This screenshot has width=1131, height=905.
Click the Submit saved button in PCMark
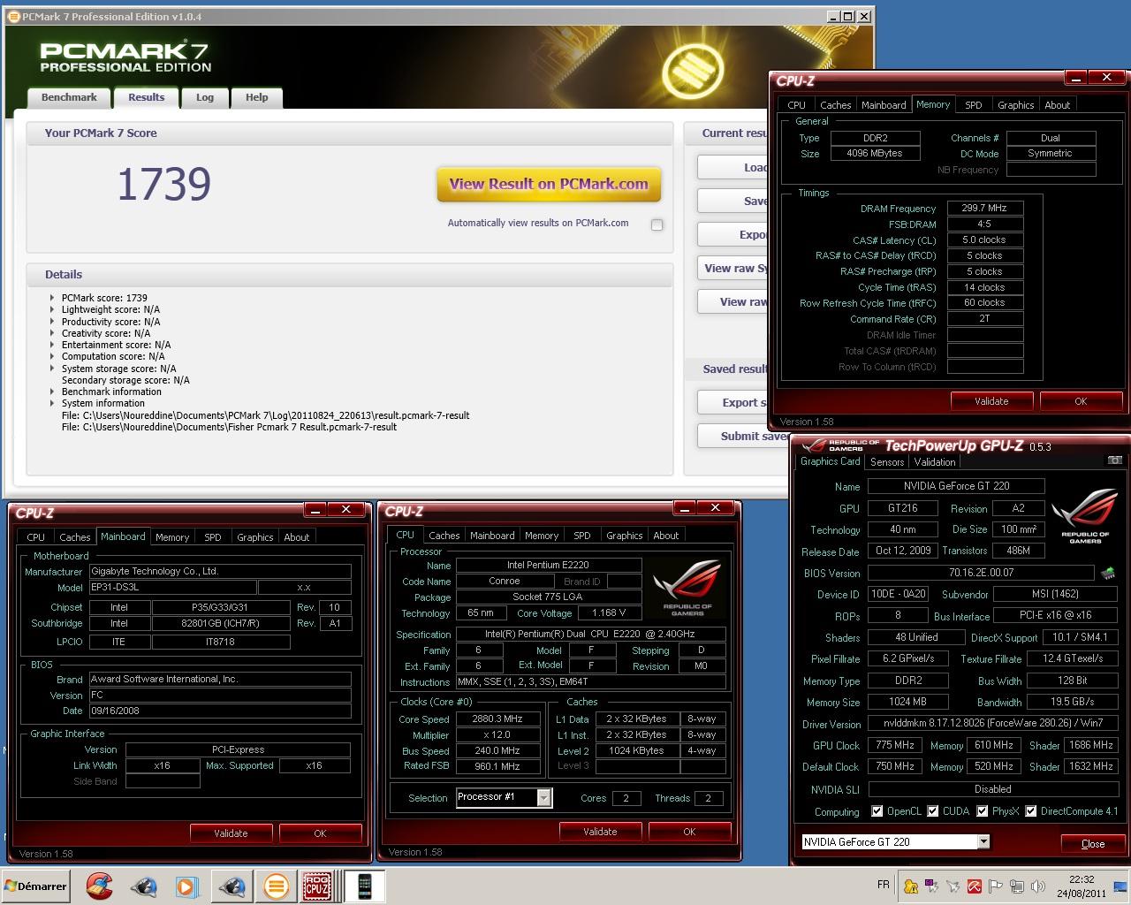click(x=744, y=437)
